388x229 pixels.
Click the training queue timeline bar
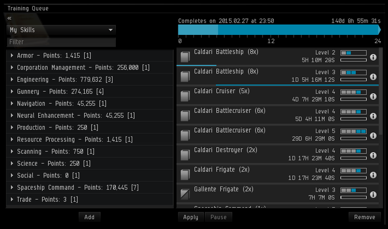[279, 30]
